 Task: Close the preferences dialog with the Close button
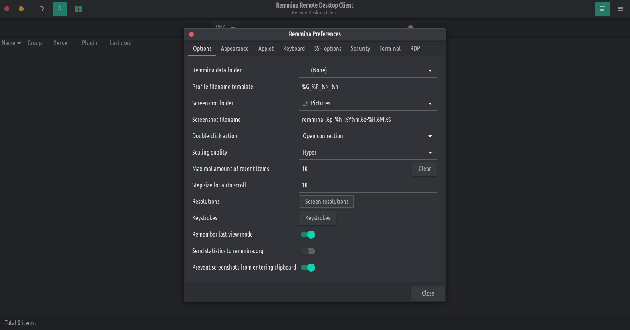pos(428,294)
